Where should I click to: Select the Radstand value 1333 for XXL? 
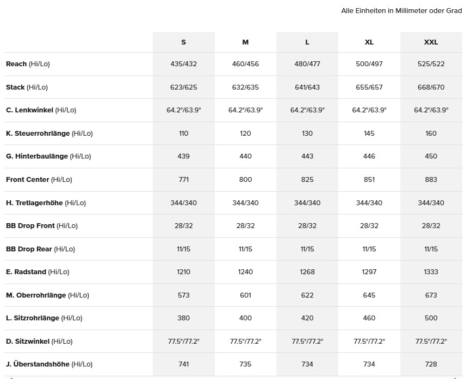[x=431, y=271]
